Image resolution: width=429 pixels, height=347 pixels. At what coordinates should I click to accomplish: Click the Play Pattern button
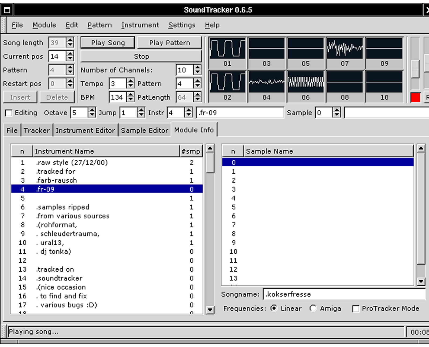point(169,43)
